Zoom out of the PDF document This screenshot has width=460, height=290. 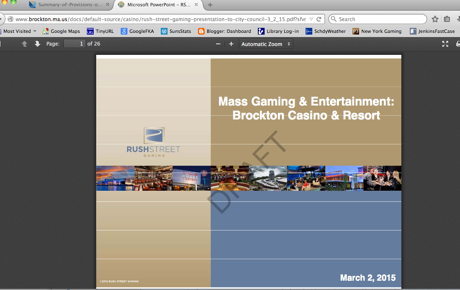pyautogui.click(x=218, y=44)
